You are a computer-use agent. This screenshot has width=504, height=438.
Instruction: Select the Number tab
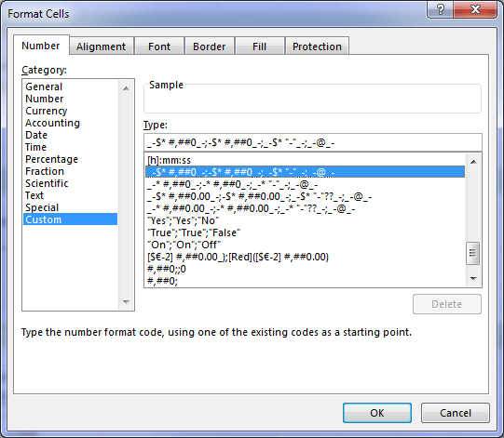coord(41,46)
